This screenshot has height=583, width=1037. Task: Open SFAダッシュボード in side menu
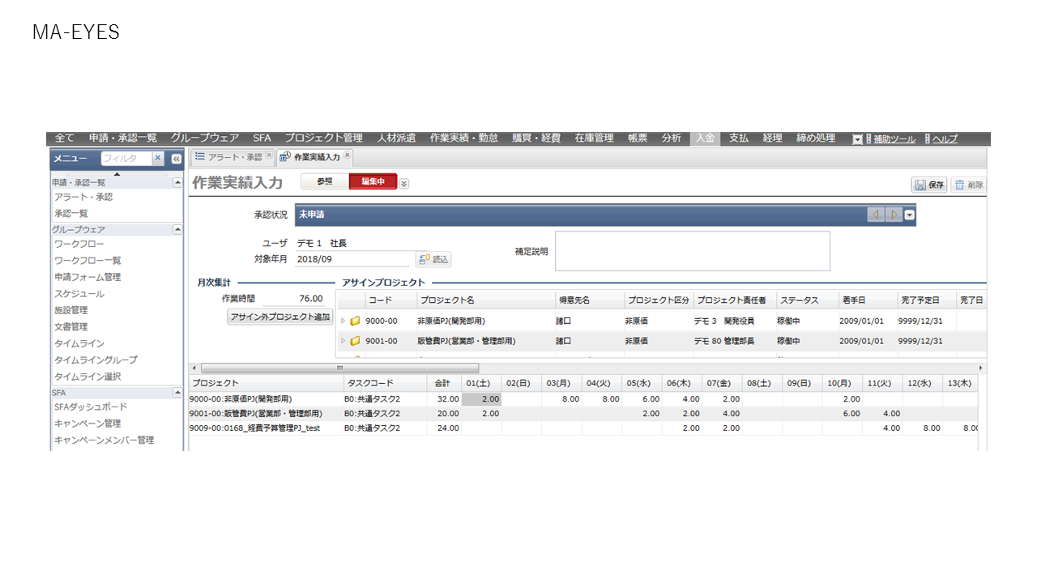91,407
